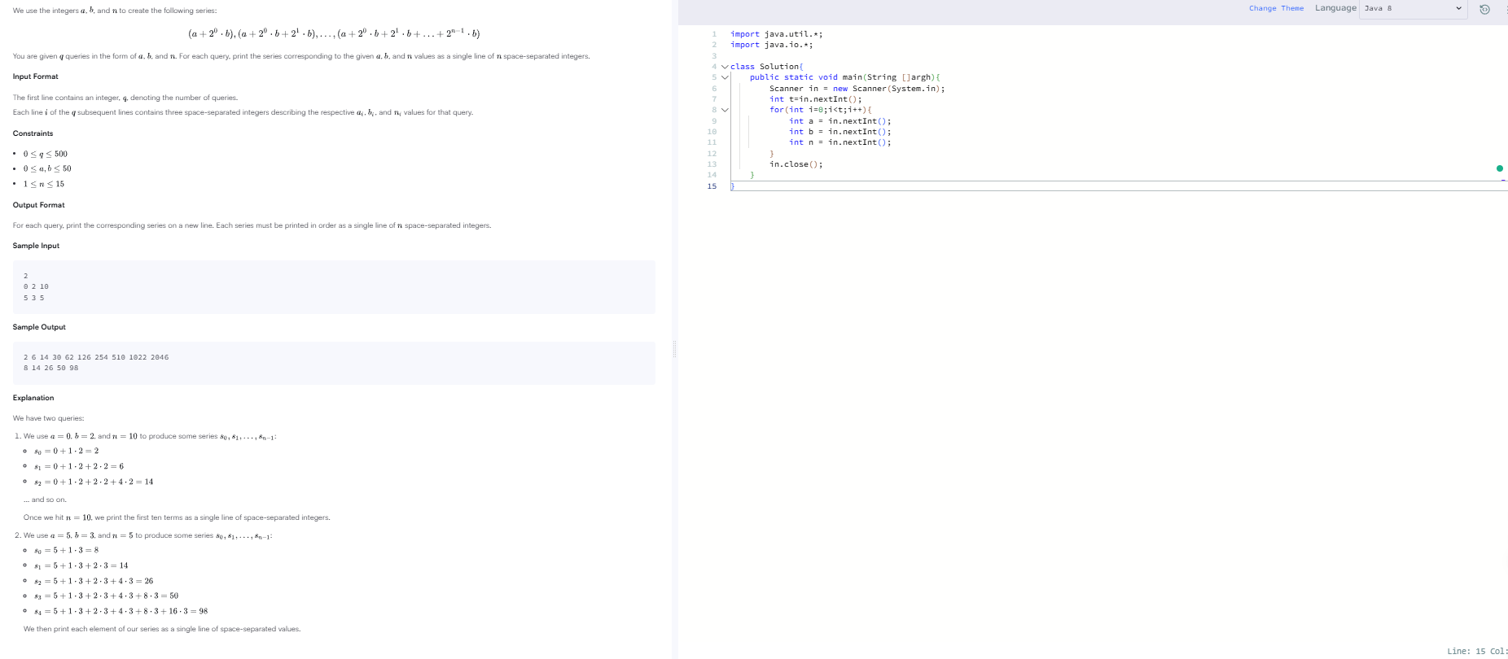Click the 'int t=in.nextInt();' line

click(x=815, y=99)
